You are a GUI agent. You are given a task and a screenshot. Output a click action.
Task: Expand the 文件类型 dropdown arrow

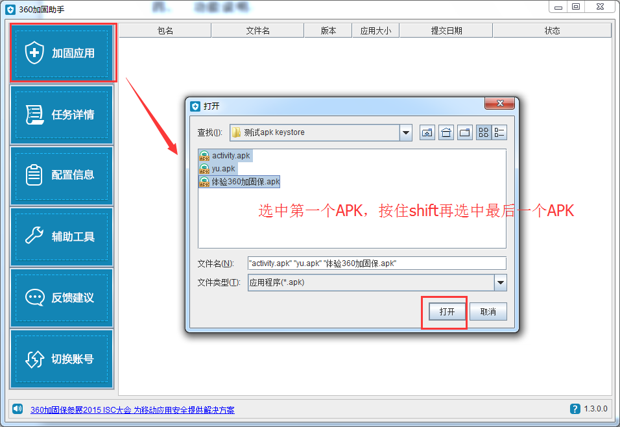click(x=501, y=282)
